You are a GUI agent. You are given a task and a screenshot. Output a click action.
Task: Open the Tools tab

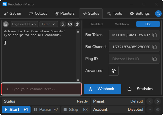pyautogui.click(x=115, y=14)
